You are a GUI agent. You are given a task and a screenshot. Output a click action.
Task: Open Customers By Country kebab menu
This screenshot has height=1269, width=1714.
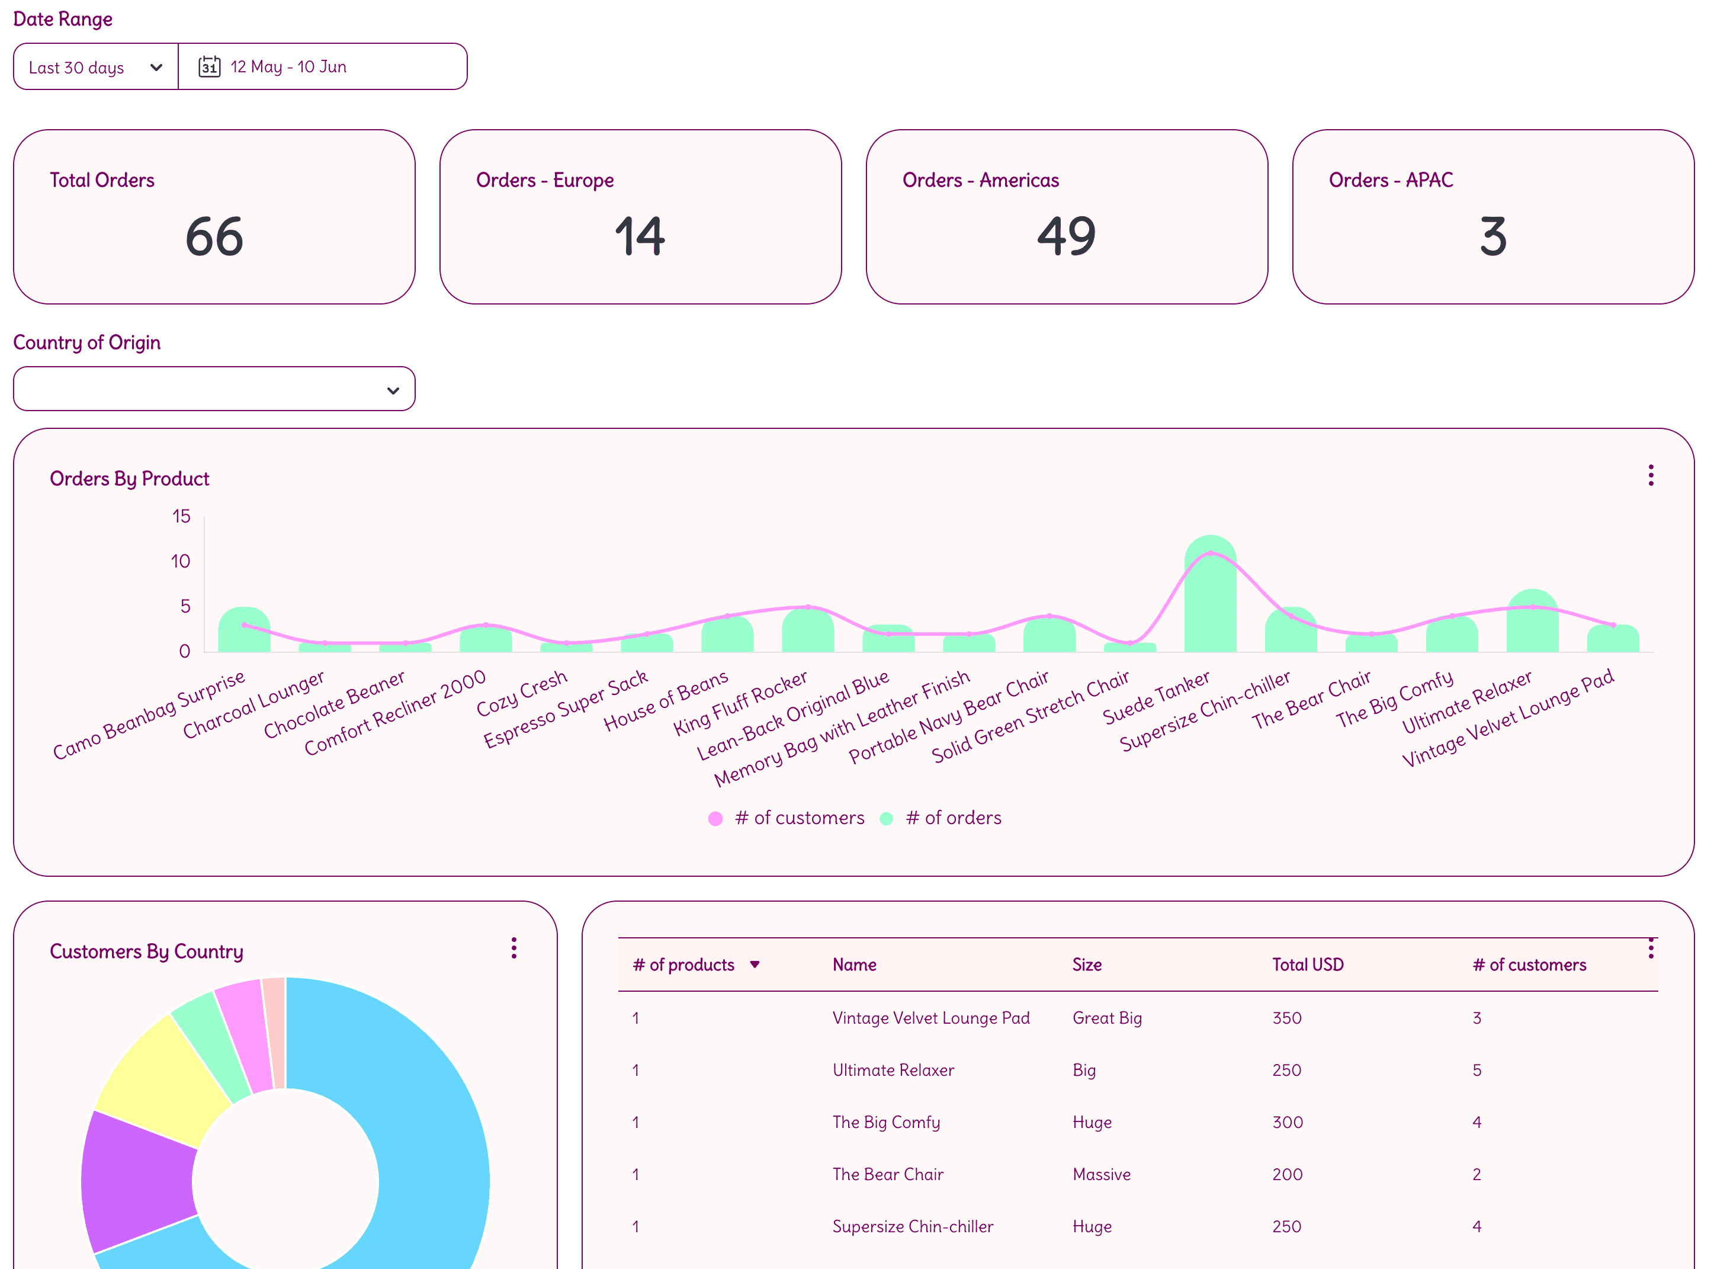pos(513,948)
